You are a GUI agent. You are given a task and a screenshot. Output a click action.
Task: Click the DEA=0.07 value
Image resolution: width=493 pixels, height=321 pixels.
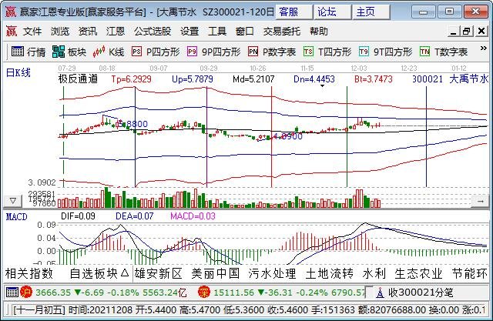[135, 216]
